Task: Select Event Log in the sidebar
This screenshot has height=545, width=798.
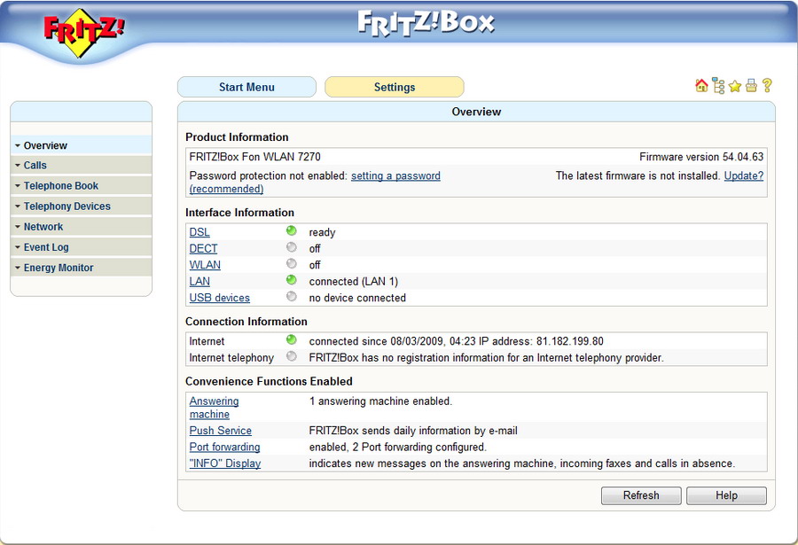Action: pos(45,247)
